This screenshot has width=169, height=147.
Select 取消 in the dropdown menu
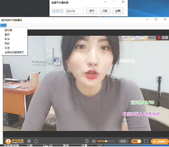pyautogui.click(x=7, y=39)
